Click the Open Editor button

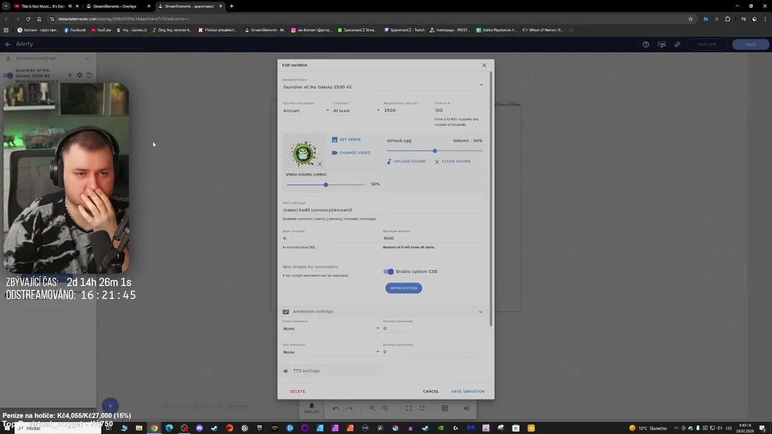pos(403,288)
